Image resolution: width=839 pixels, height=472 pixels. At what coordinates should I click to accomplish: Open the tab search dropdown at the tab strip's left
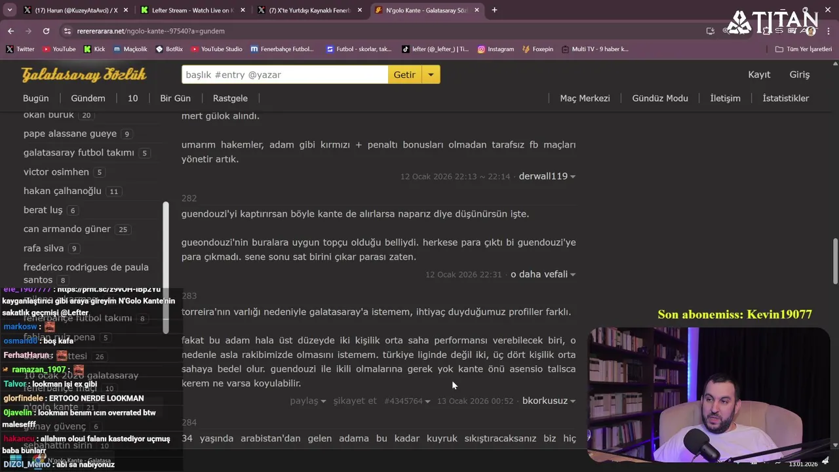(x=9, y=10)
